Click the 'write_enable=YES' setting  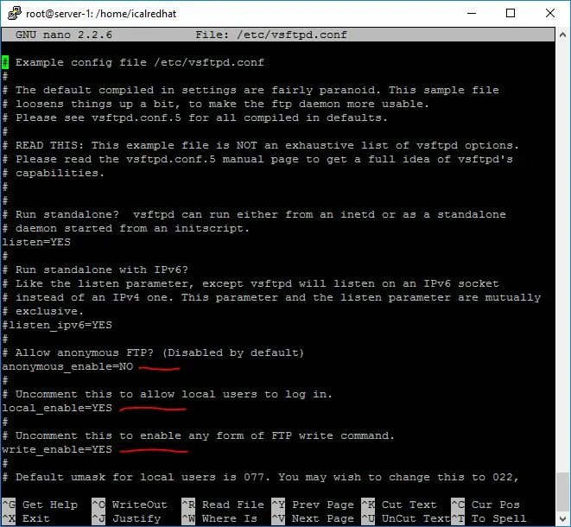(x=57, y=449)
